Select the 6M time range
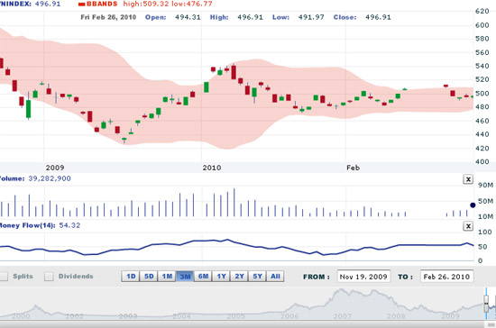Screen dimensions: 496x328 203,277
